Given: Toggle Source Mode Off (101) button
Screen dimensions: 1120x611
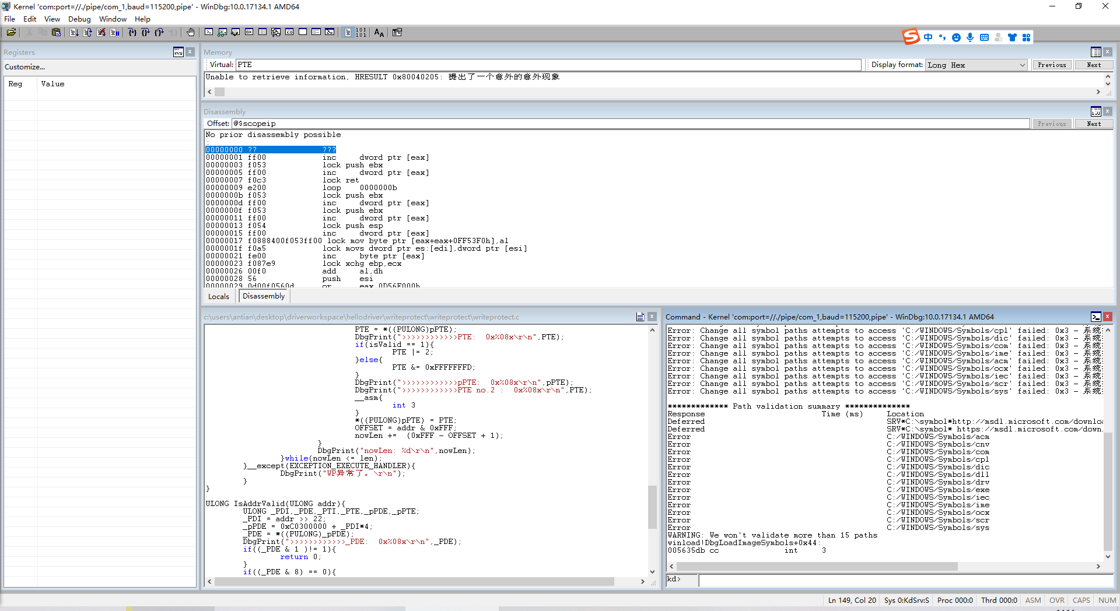Looking at the screenshot, I should pos(361,33).
